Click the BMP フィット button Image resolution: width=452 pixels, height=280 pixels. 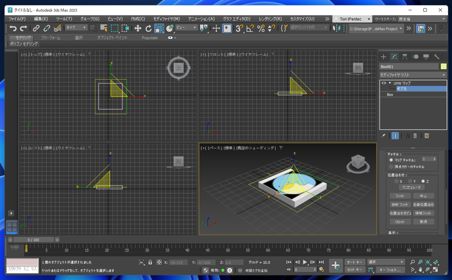click(399, 204)
